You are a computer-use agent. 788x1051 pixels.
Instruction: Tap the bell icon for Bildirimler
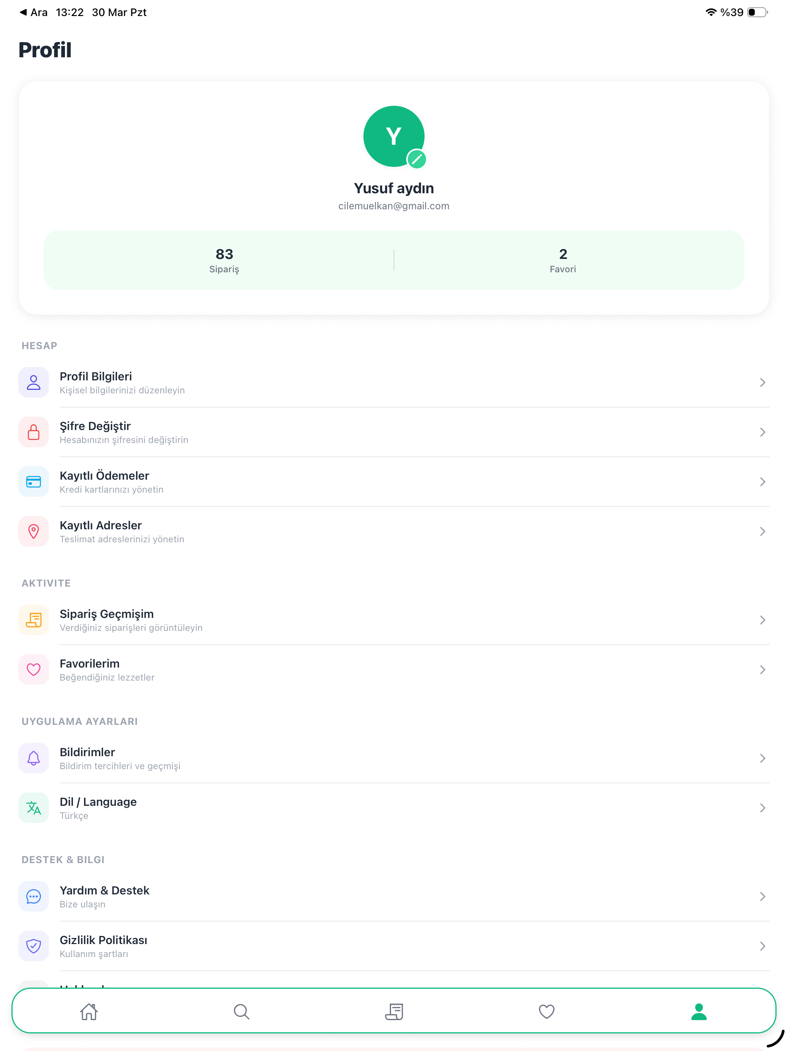[33, 758]
